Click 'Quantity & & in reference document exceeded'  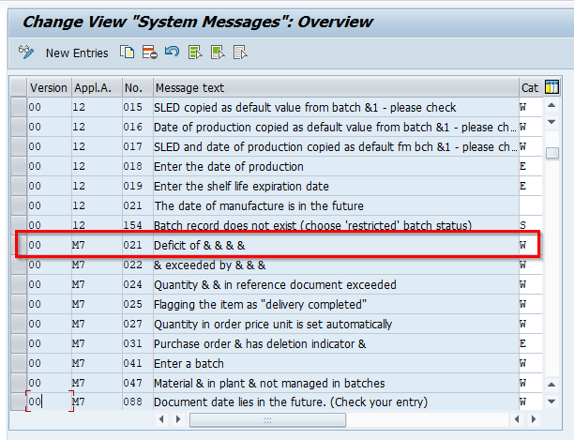(276, 284)
